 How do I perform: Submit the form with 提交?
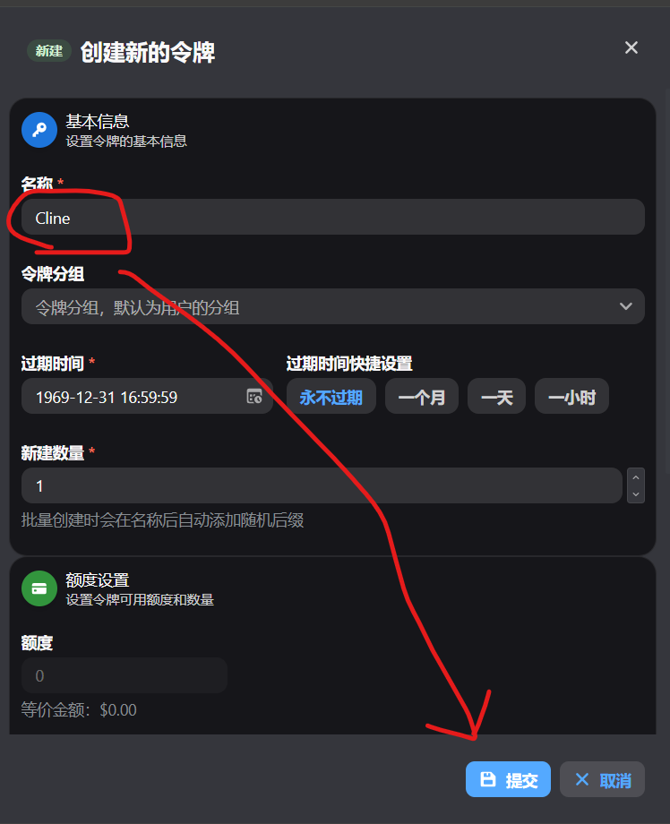508,779
